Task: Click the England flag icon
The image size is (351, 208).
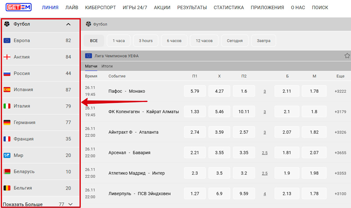Action: click(7, 57)
